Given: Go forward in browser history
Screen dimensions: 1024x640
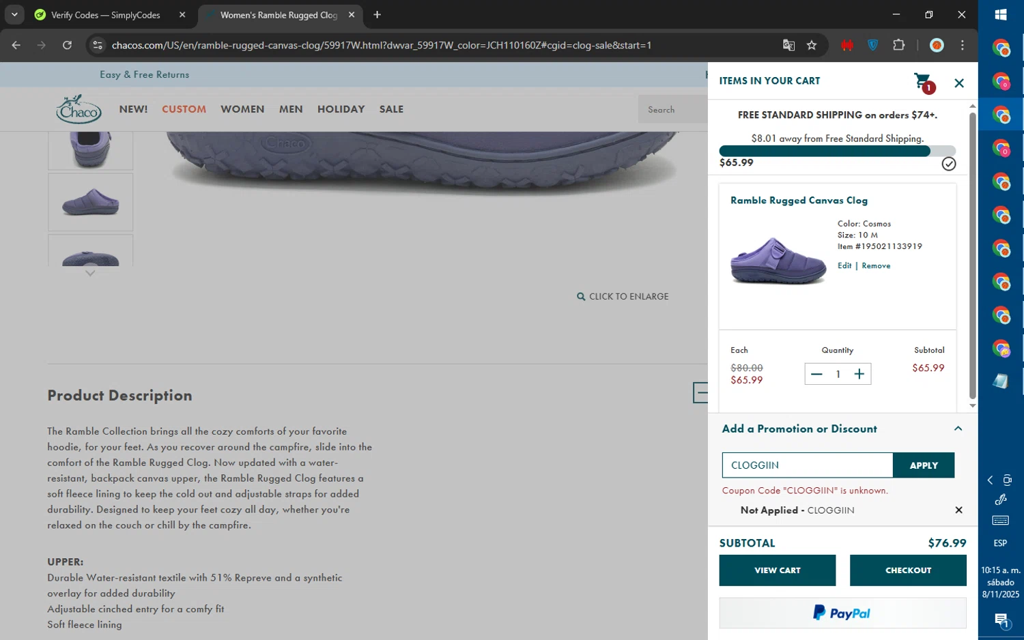Looking at the screenshot, I should point(42,45).
